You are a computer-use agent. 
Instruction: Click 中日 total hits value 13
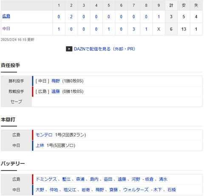184,29
